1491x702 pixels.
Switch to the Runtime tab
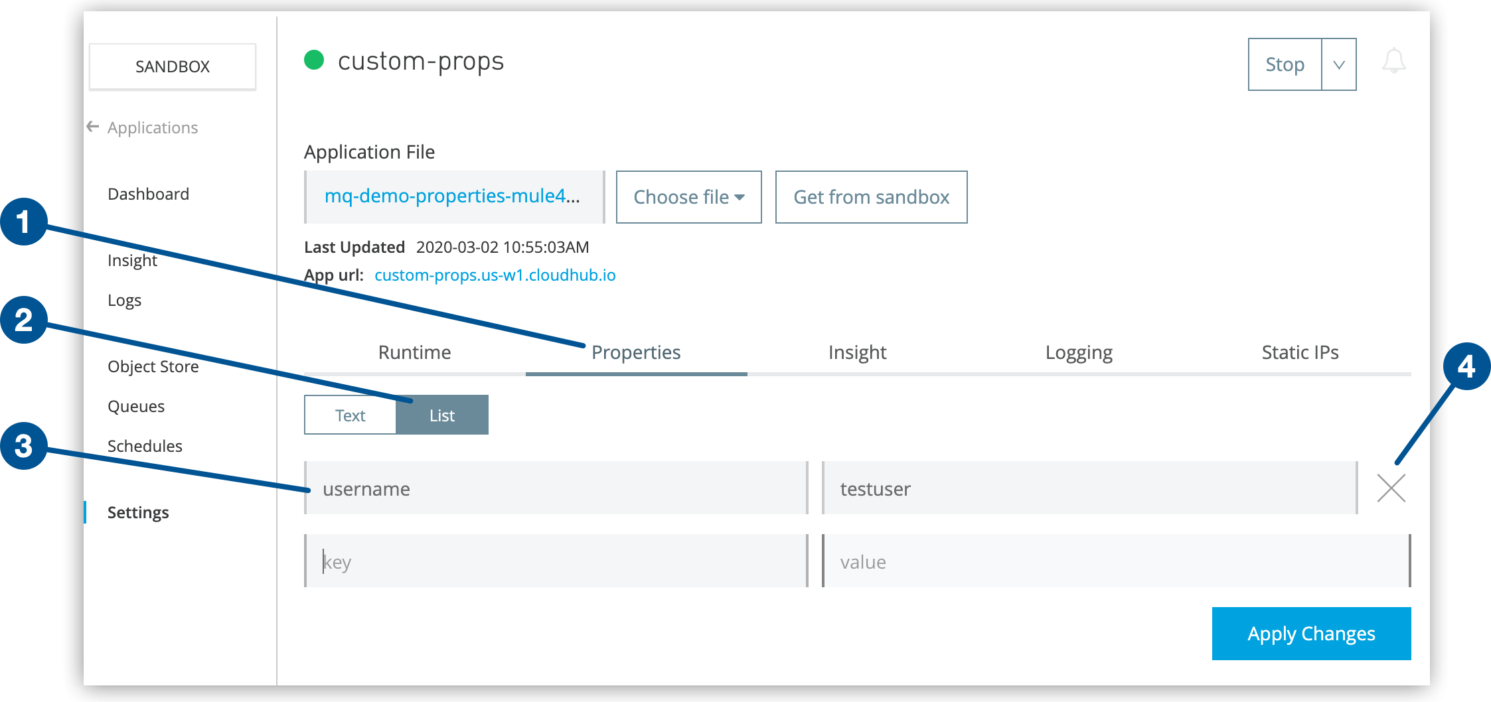tap(414, 352)
